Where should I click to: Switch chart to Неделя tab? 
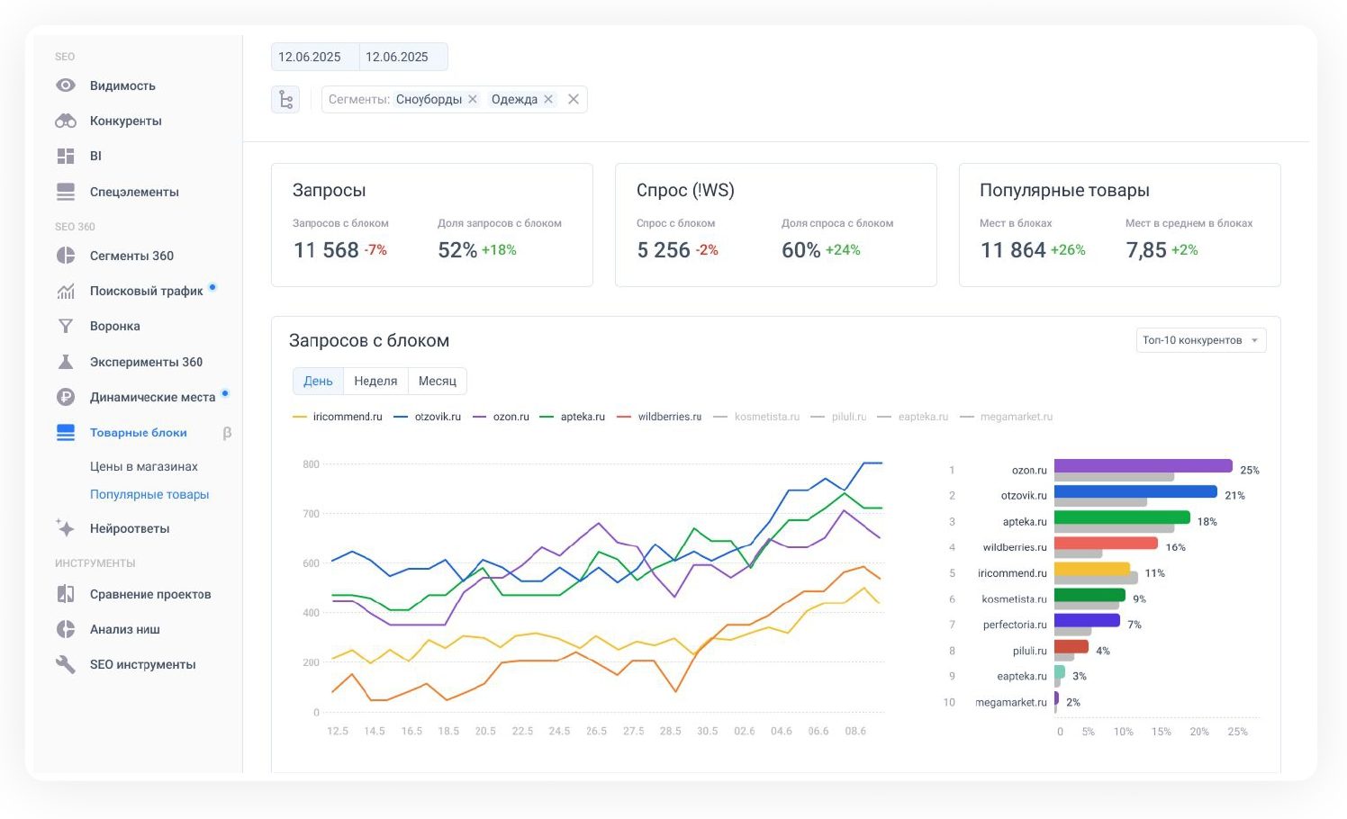point(375,381)
